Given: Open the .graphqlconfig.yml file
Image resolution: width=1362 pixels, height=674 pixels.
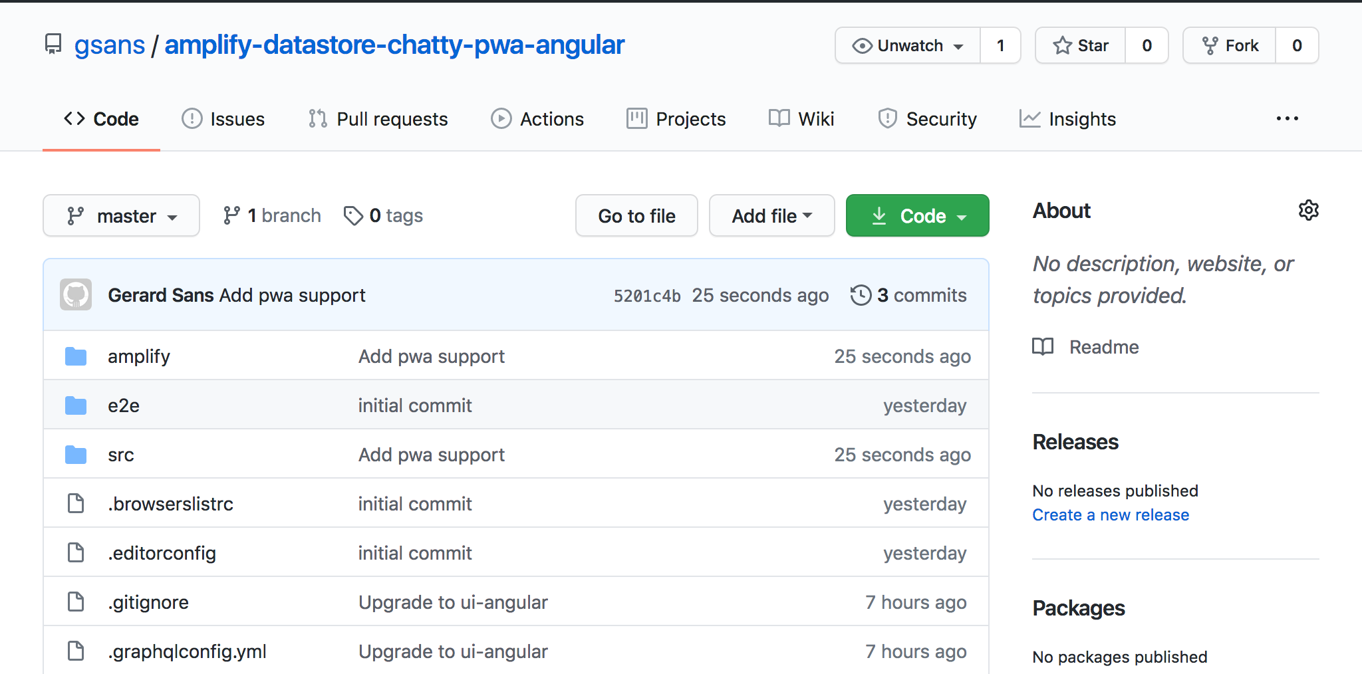Looking at the screenshot, I should pyautogui.click(x=188, y=651).
